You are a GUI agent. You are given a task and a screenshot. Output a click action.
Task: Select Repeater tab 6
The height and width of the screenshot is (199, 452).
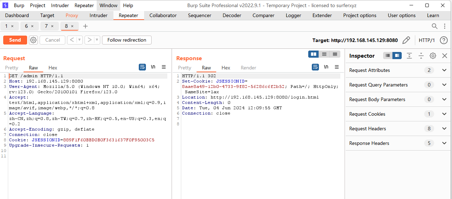[29, 26]
